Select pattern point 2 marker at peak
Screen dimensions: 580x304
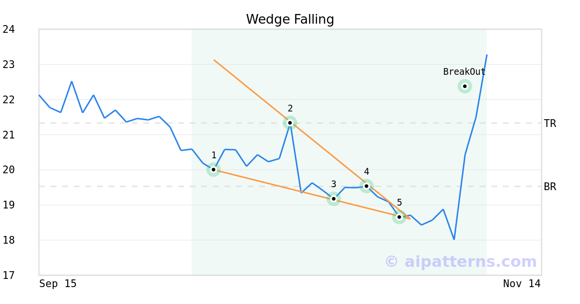290,123
